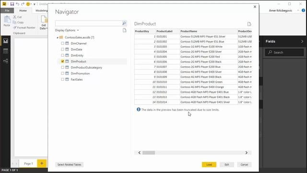This screenshot has width=307, height=173.
Task: Select the Page 1 tab
Action: pos(28,163)
